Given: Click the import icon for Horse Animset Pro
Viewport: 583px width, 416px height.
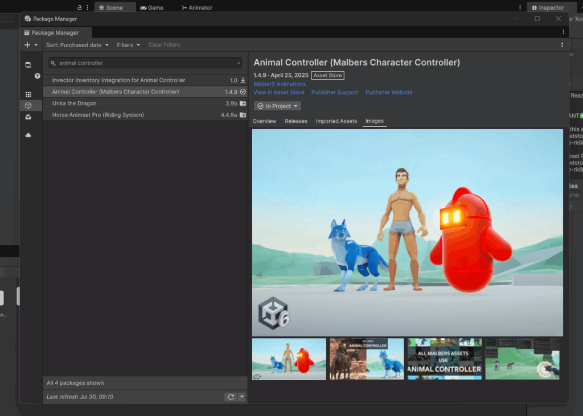Looking at the screenshot, I should coord(243,115).
